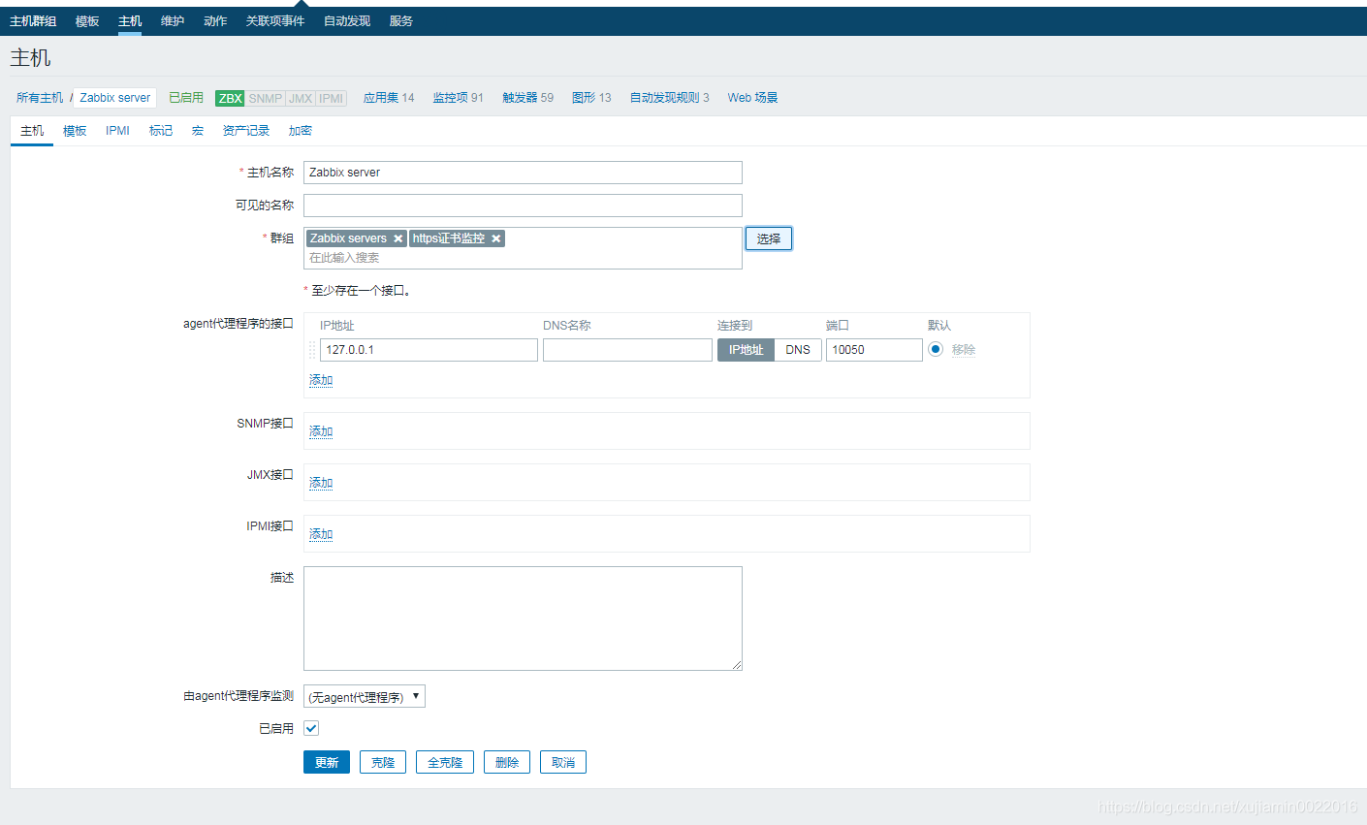Viewport: 1367px width, 825px height.
Task: Click the 更新 button
Action: 327,762
